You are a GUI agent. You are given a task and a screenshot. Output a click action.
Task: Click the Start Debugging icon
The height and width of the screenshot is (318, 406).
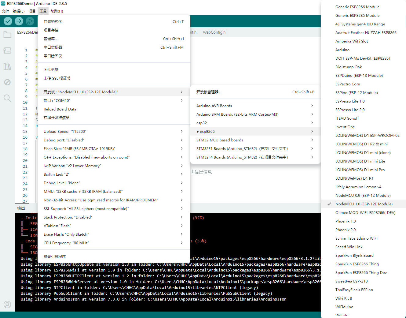30,21
